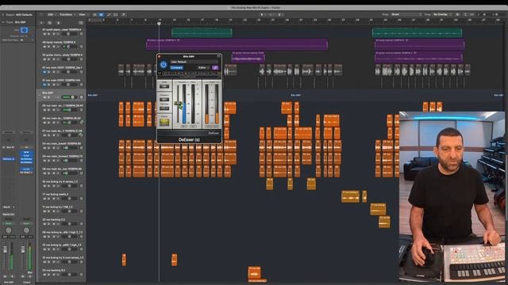The height and width of the screenshot is (285, 508).
Task: Collapse the Track BVs GRP inspector section
Action: coord(3,22)
